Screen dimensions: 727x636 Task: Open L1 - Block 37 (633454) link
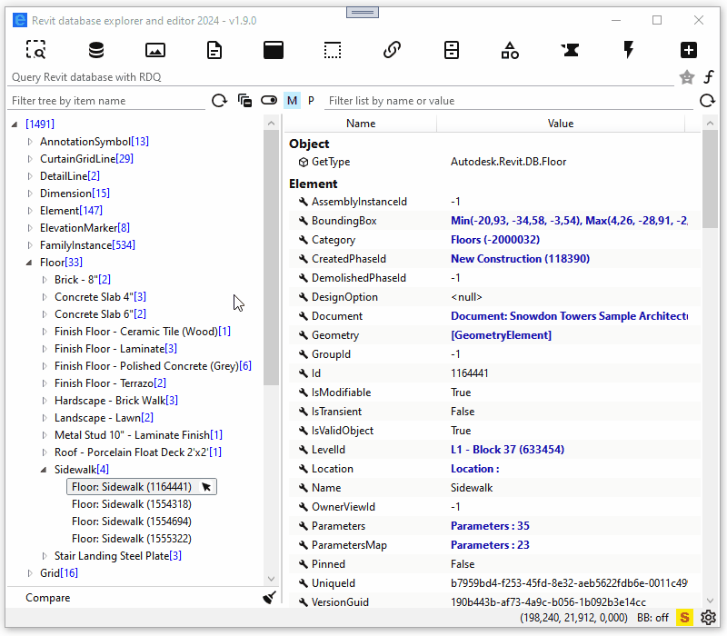pos(507,450)
